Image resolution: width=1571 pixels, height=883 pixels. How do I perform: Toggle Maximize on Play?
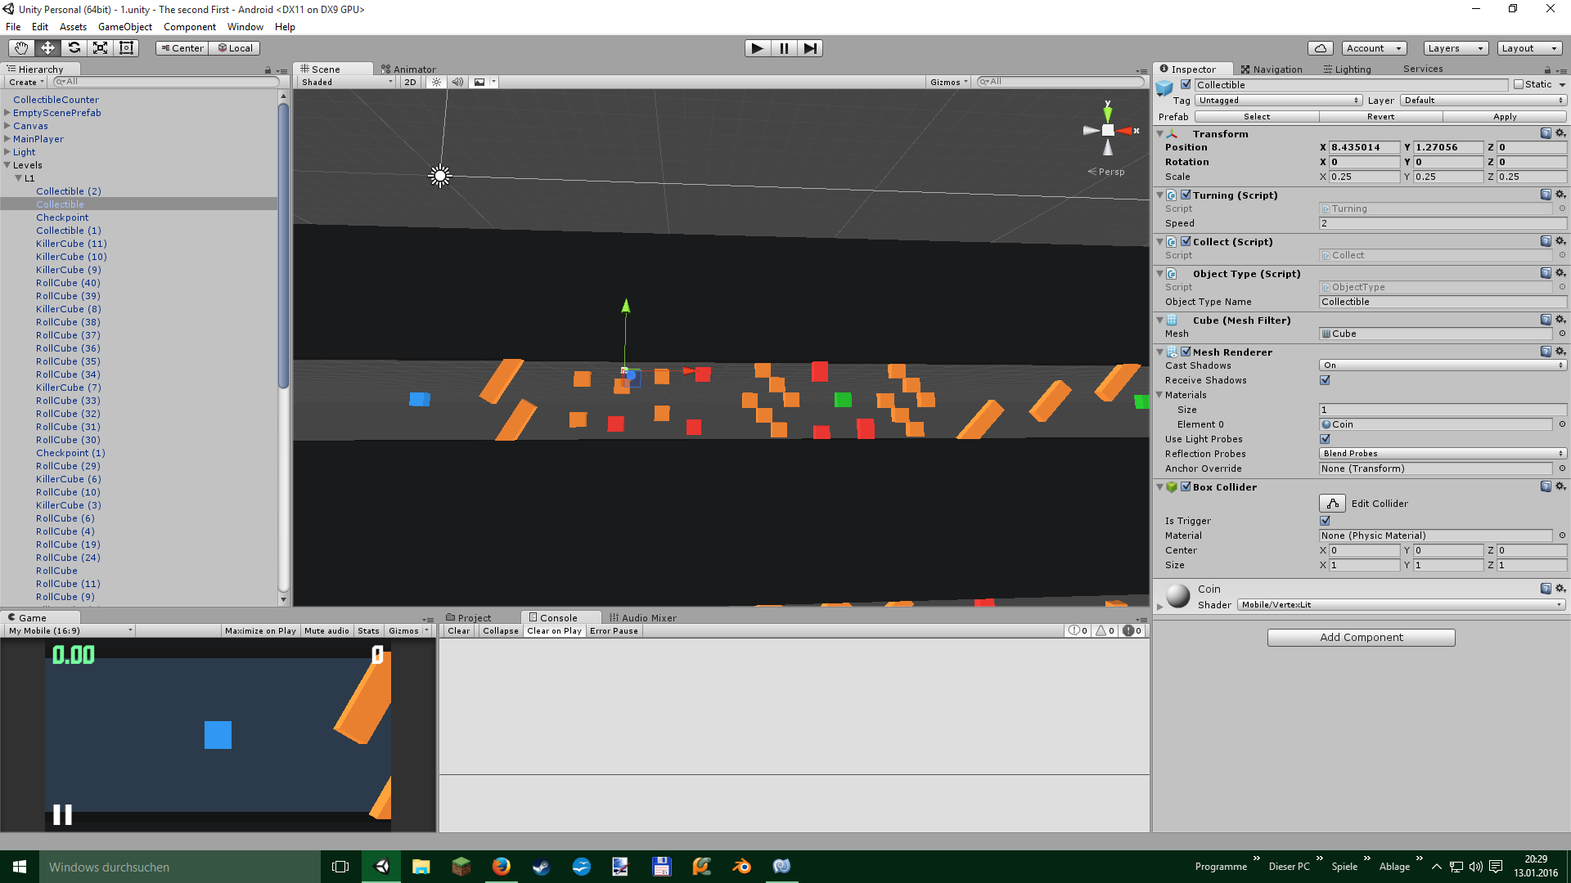click(260, 631)
